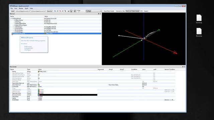Click the NiObjectNET link in tooltip
The image size is (214, 120).
(x=29, y=48)
